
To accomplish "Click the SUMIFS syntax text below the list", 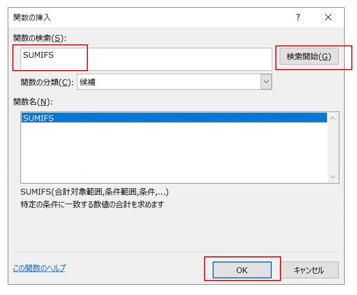I will click(95, 192).
